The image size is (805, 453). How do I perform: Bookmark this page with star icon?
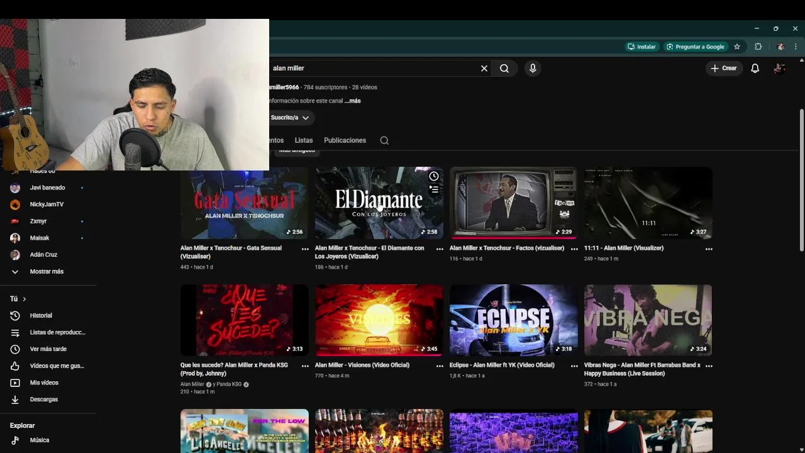[x=737, y=47]
